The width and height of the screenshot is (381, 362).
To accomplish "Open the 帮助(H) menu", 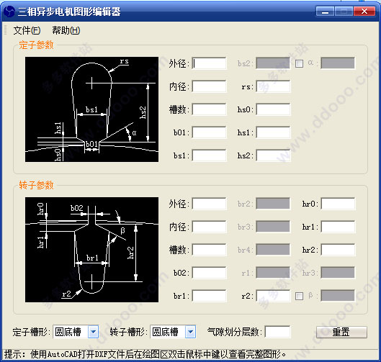I will pyautogui.click(x=66, y=30).
